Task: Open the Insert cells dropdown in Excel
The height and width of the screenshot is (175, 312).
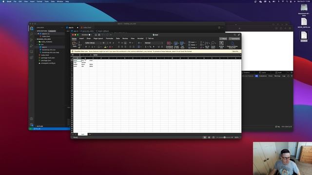Action: 192,42
